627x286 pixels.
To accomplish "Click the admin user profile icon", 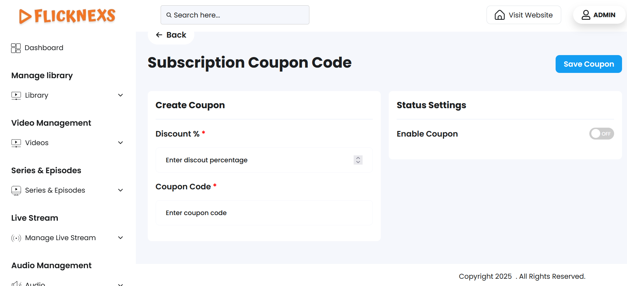I will click(x=586, y=15).
